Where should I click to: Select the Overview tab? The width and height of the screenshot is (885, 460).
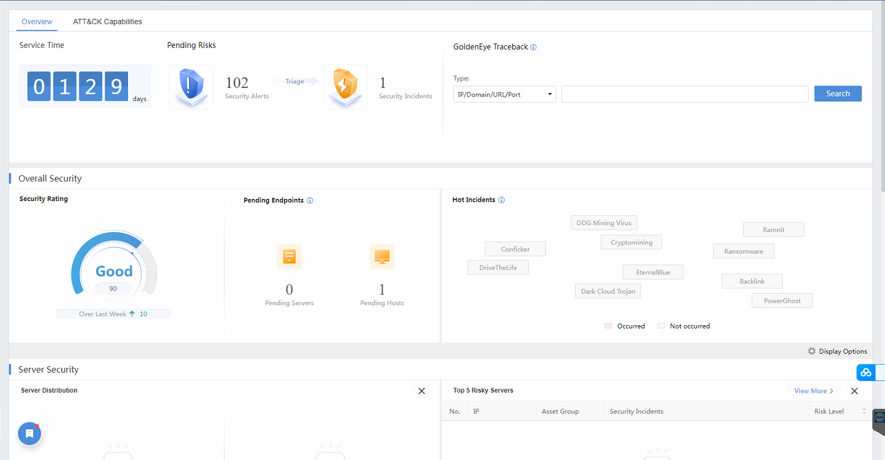[37, 22]
